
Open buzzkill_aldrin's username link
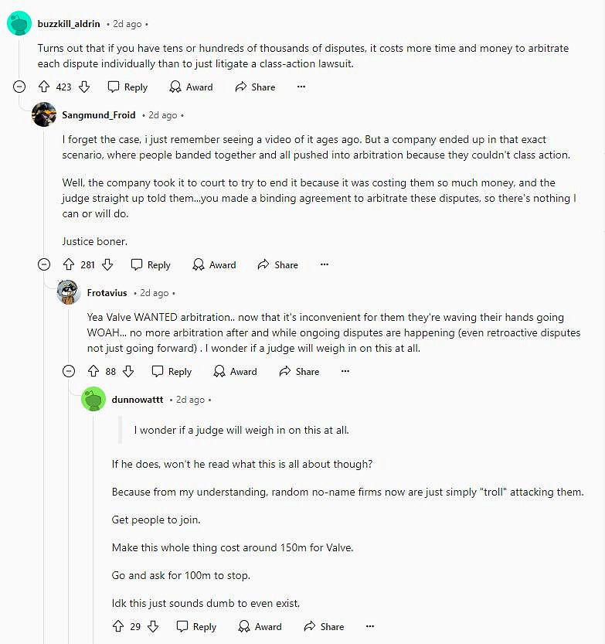pyautogui.click(x=69, y=23)
